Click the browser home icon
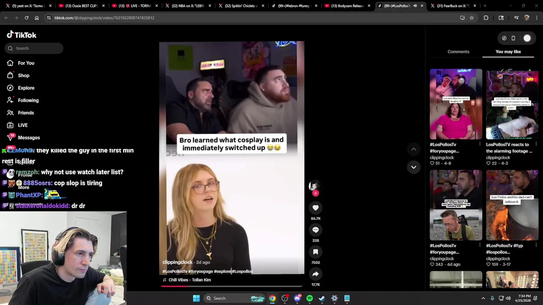543x305 pixels. [x=36, y=18]
